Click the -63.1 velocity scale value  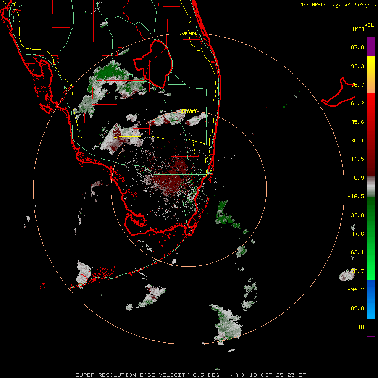356,252
